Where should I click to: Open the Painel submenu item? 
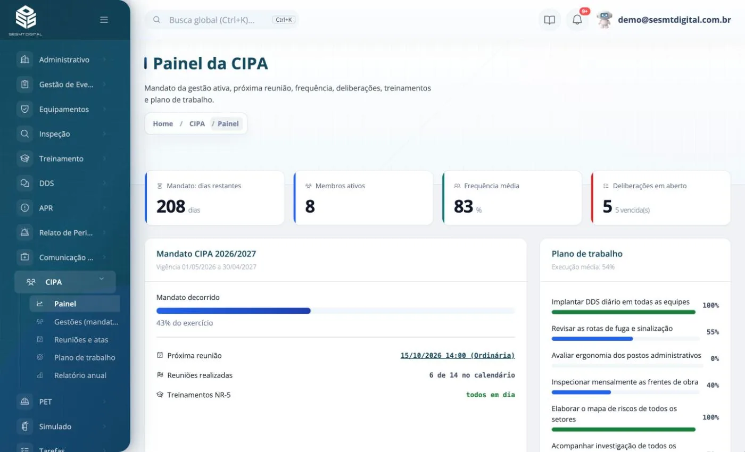coord(74,304)
